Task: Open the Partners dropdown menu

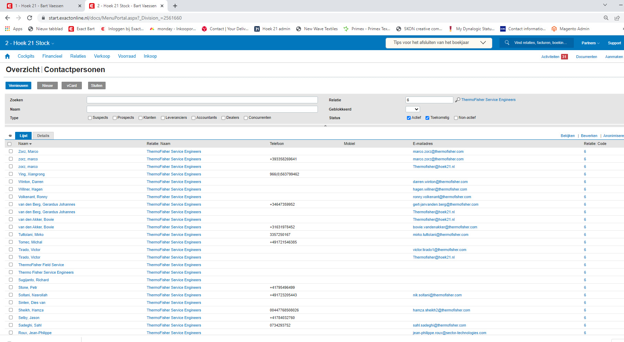Action: pyautogui.click(x=590, y=43)
